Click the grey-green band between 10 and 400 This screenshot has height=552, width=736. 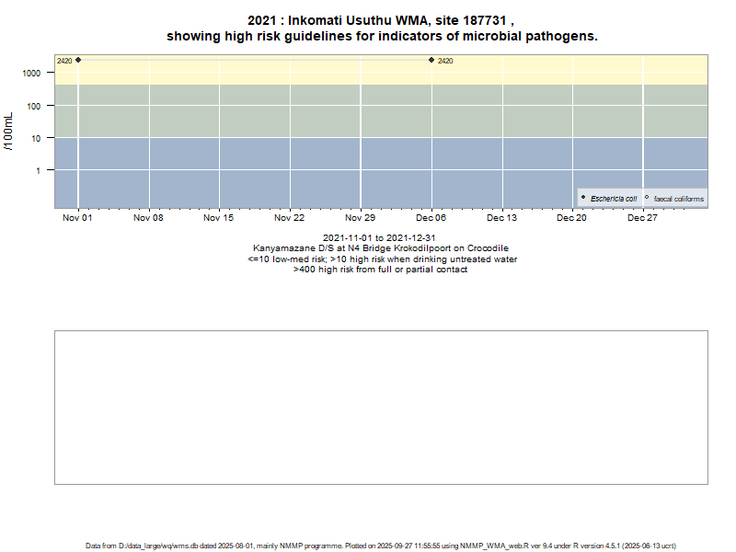[276, 110]
